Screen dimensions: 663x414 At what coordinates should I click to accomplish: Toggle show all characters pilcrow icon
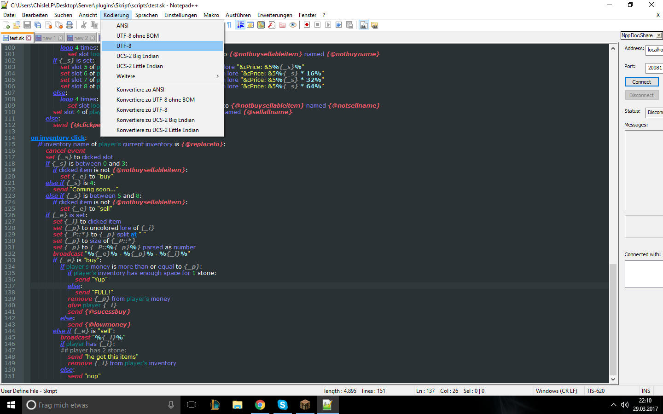click(229, 25)
